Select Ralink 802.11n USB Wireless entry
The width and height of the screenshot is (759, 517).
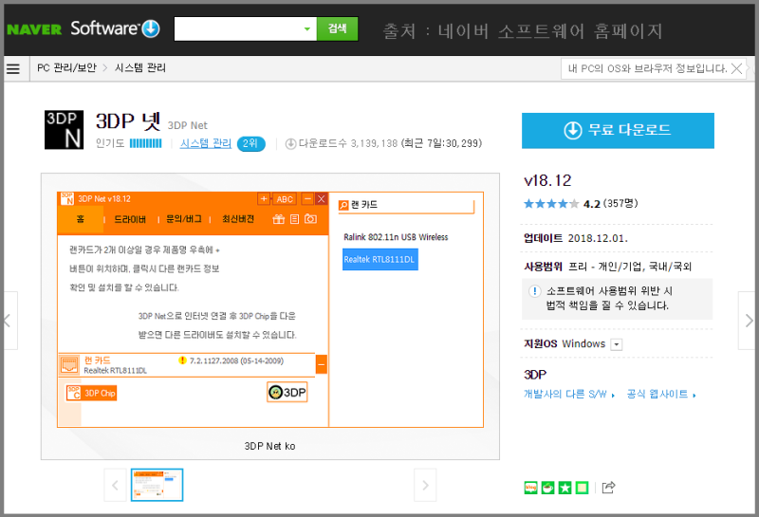(x=396, y=237)
